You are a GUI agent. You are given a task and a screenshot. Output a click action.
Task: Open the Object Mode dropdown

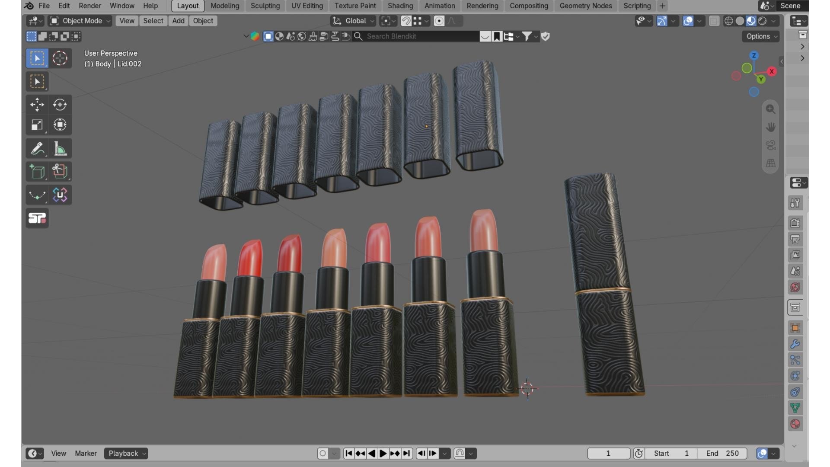click(80, 21)
